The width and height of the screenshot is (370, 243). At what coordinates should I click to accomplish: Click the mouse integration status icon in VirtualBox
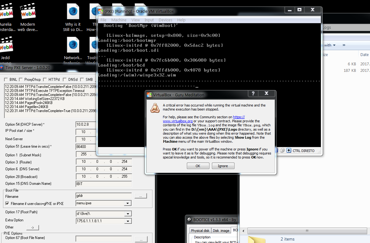pyautogui.click(x=282, y=150)
